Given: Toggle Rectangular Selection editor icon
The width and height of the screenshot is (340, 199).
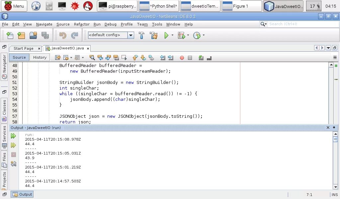Looking at the screenshot, I should tap(124, 58).
